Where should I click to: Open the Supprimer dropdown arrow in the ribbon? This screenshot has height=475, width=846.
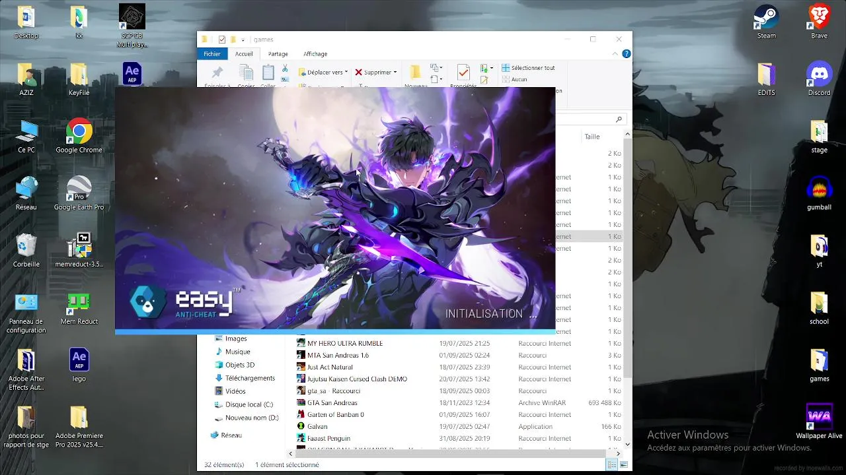pos(395,73)
